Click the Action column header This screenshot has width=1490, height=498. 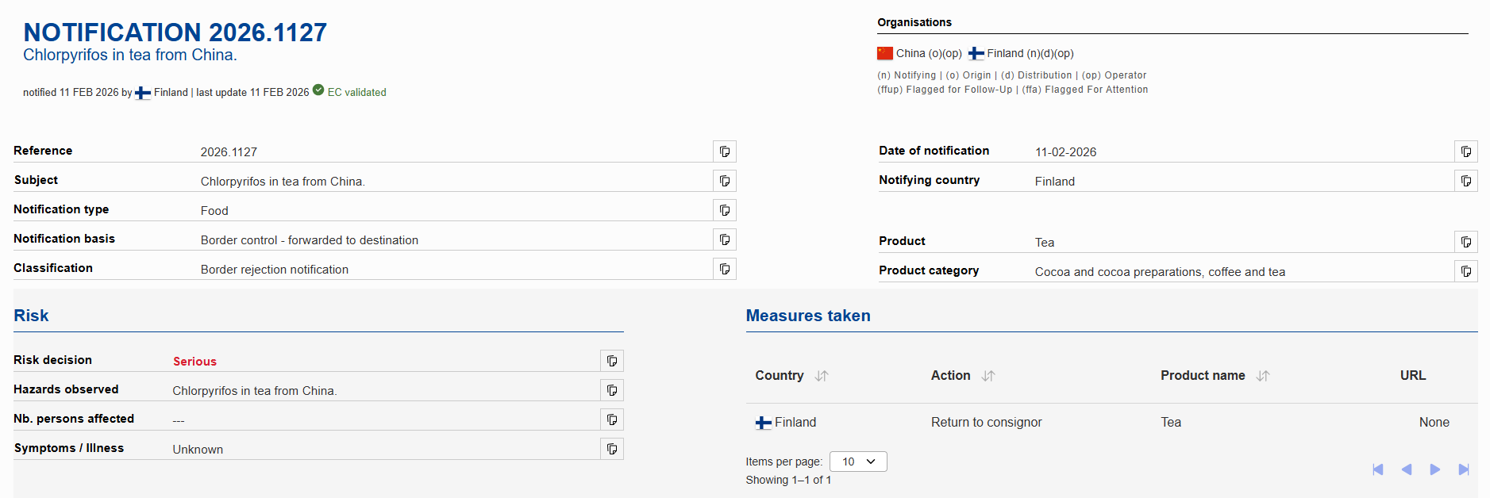tap(950, 376)
